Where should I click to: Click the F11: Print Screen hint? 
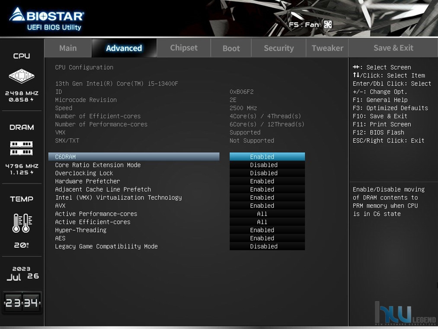coord(381,124)
